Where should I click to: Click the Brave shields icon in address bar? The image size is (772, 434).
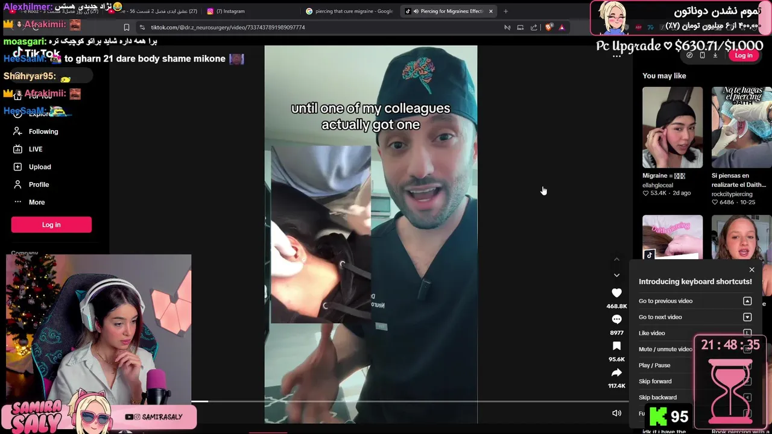coord(548,27)
